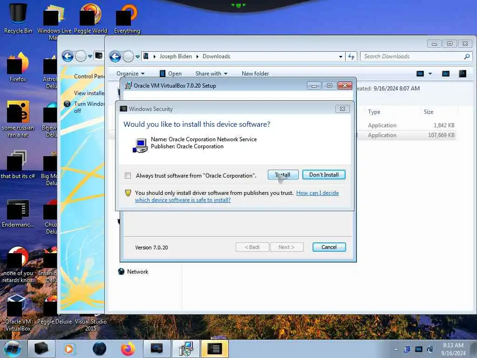The image size is (477, 358).
Task: Open Firefox from the taskbar
Action: pos(128,349)
